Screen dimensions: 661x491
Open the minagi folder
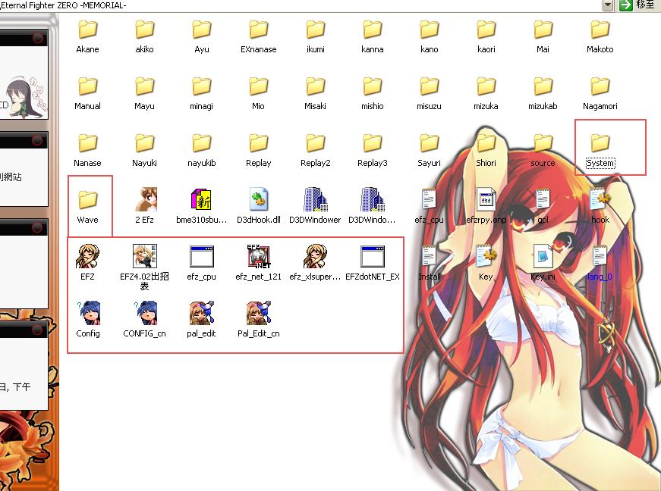[x=202, y=86]
